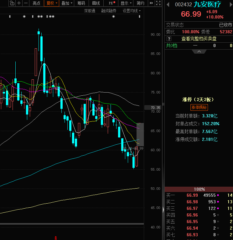The image size is (233, 240).
Task: Click stock name 九安医疗
Action: [x=207, y=5]
